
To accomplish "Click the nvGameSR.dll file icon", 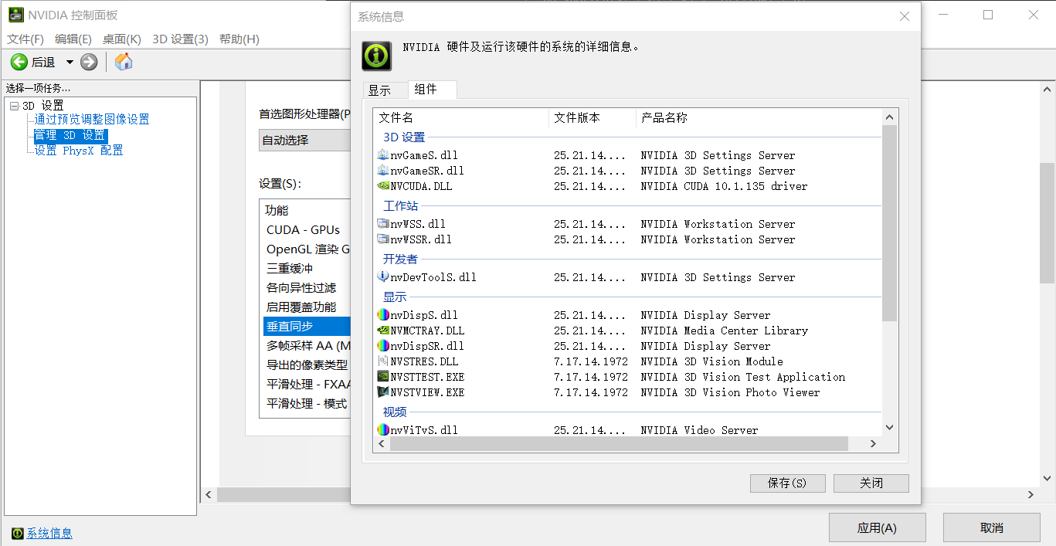I will tap(383, 171).
